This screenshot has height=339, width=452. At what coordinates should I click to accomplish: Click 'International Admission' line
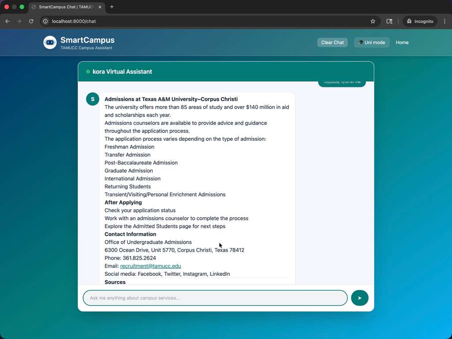(x=132, y=178)
